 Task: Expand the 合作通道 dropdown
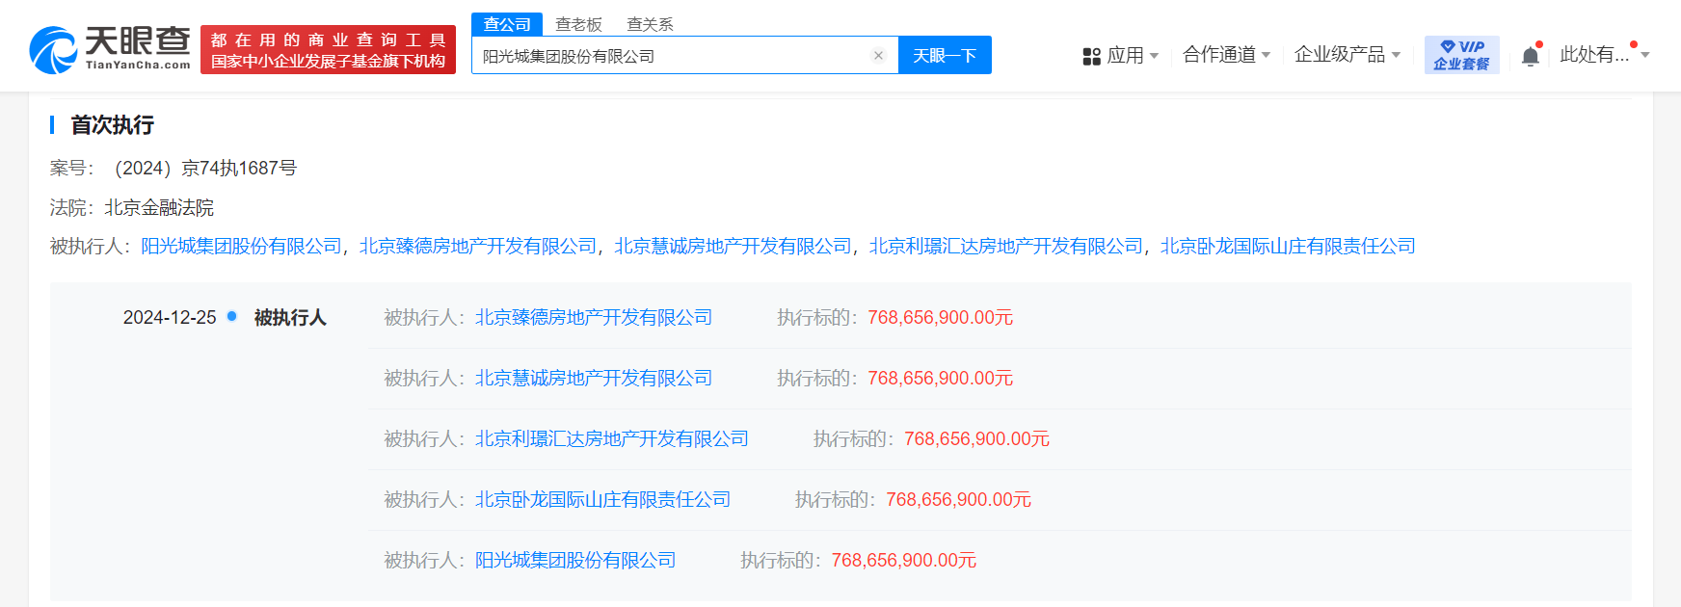coord(1226,55)
